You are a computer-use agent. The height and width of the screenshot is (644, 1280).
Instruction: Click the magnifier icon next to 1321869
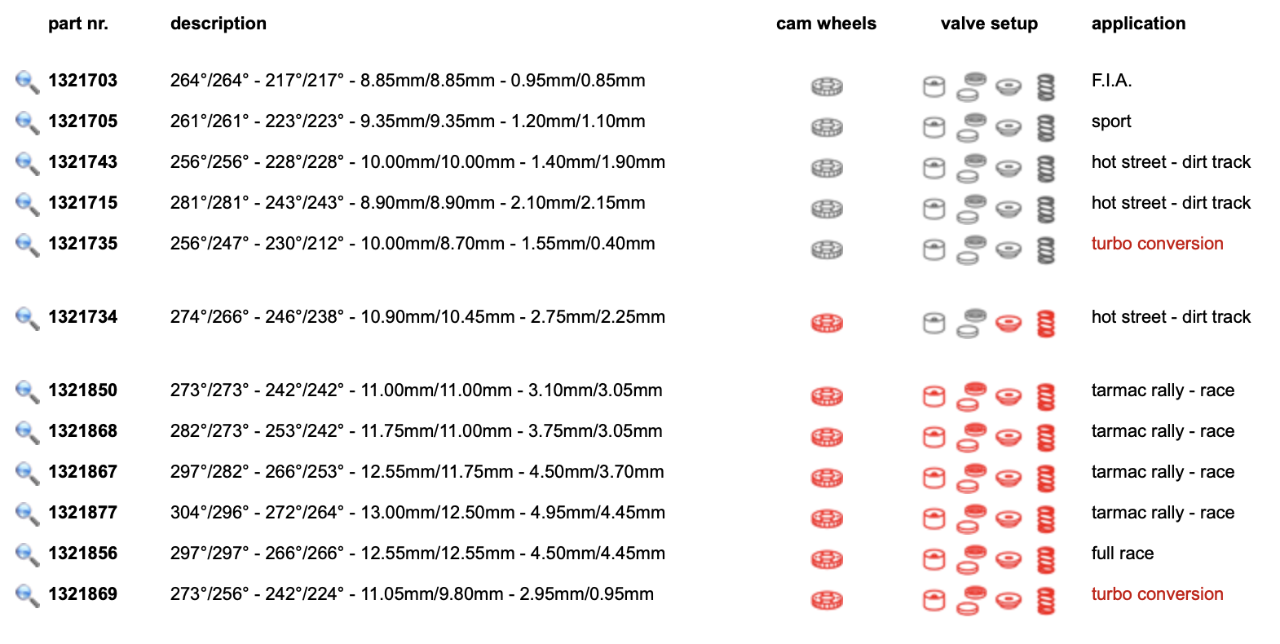(27, 595)
